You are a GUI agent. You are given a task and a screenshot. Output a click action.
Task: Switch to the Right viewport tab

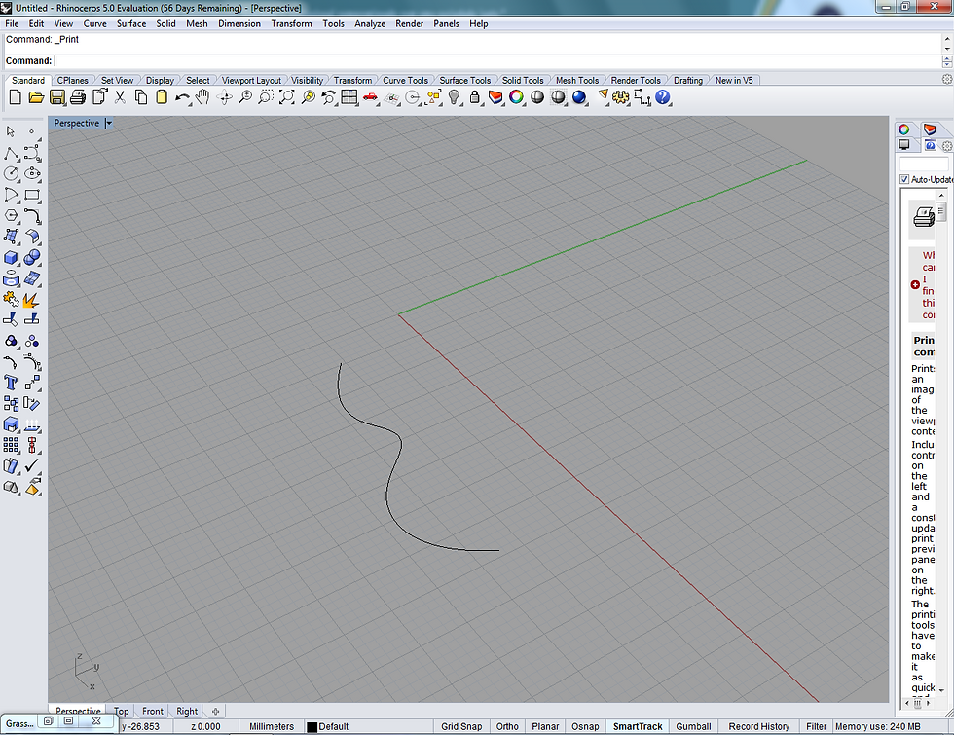(x=187, y=711)
